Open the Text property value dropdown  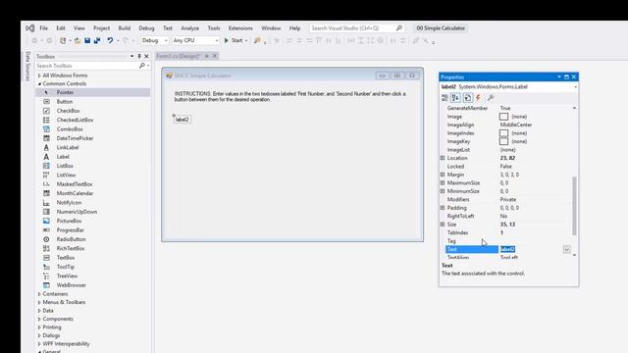click(x=567, y=249)
